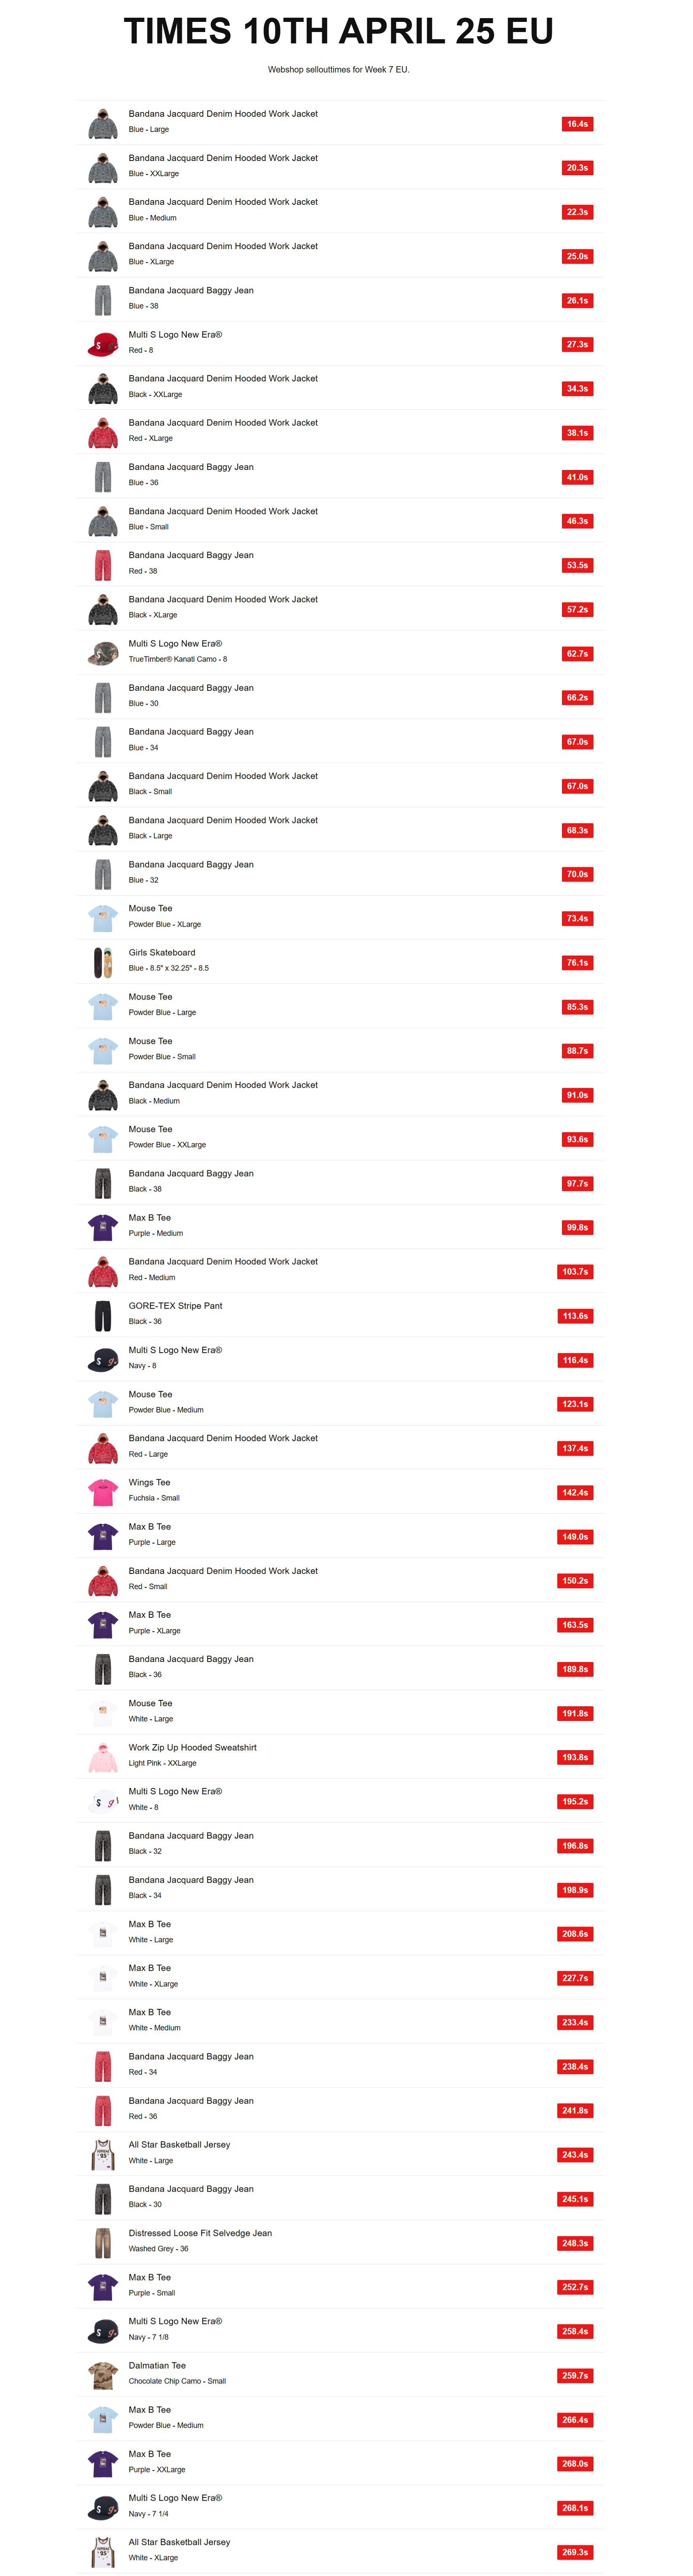Click the 16.4s sellout time badge

(x=577, y=124)
